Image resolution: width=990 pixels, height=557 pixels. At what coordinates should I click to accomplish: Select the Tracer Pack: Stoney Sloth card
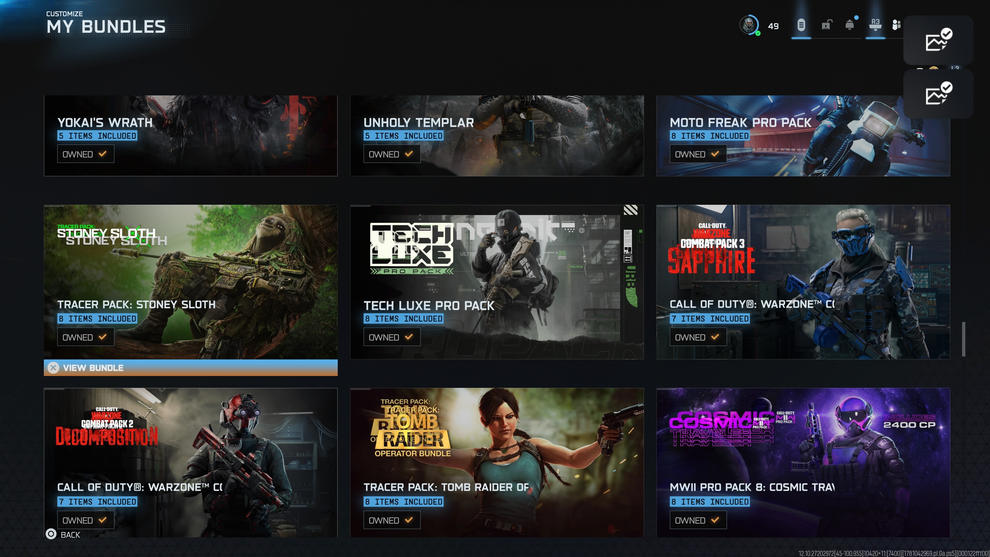point(191,282)
